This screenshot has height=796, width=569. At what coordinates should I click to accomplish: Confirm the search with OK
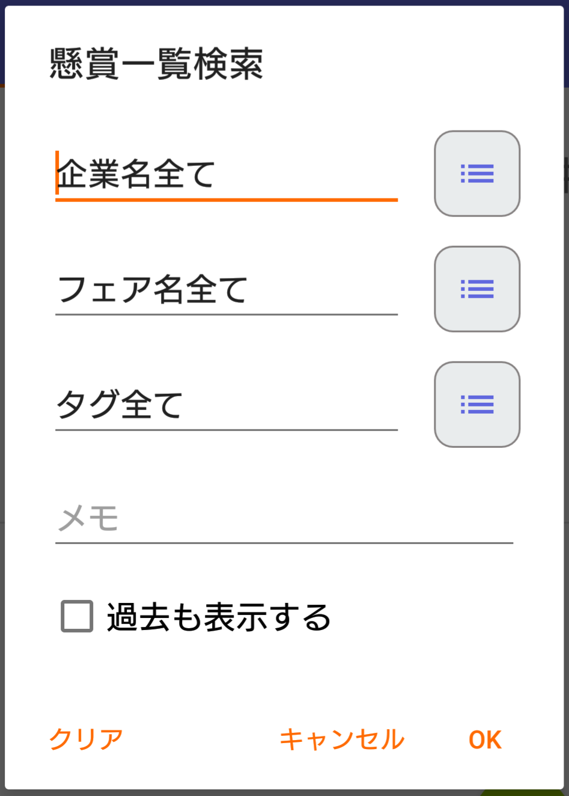[485, 739]
